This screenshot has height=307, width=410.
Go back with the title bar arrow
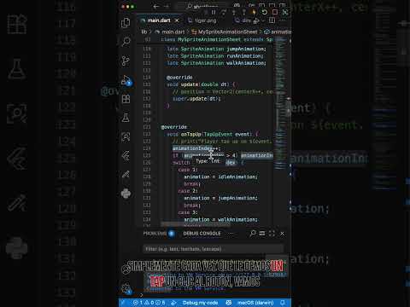(156, 6)
